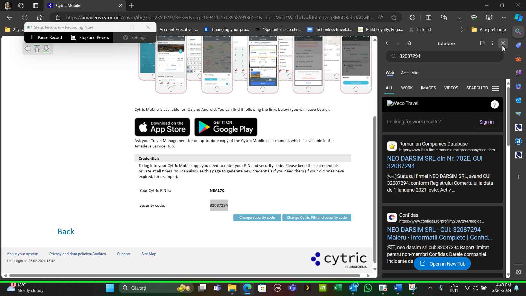The height and width of the screenshot is (296, 526).
Task: Click help question mark in Weco Travel banner
Action: 494,104
